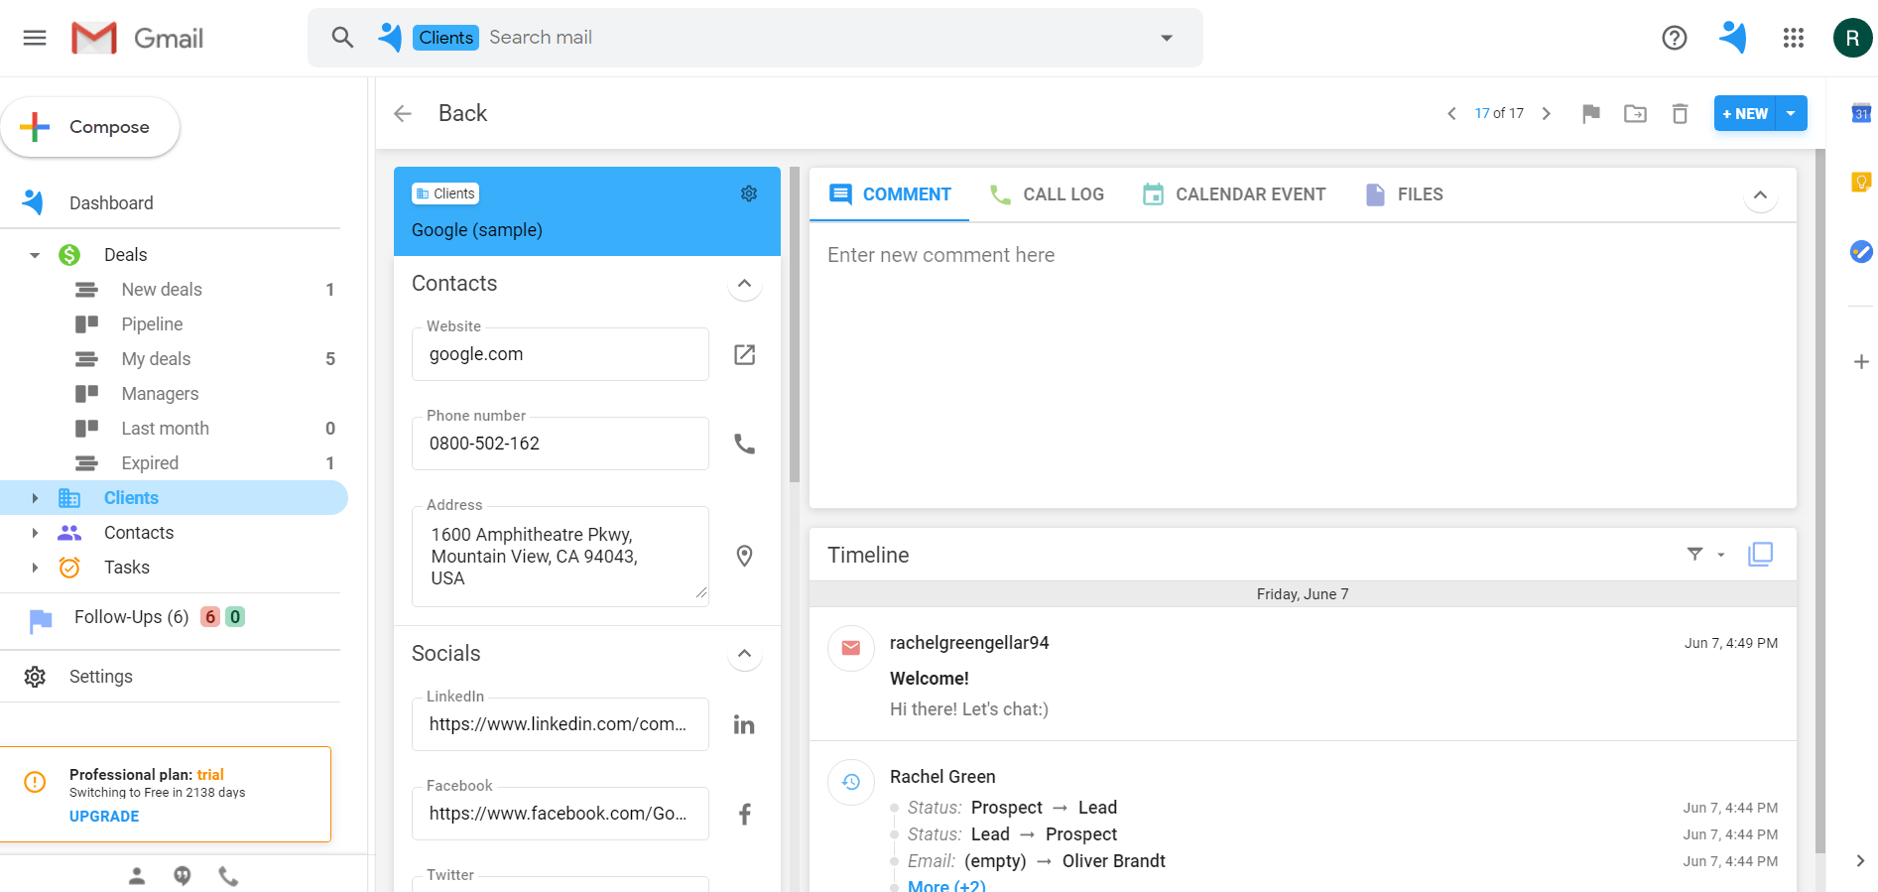Click the Compose button
The image size is (1878, 892).
90,127
